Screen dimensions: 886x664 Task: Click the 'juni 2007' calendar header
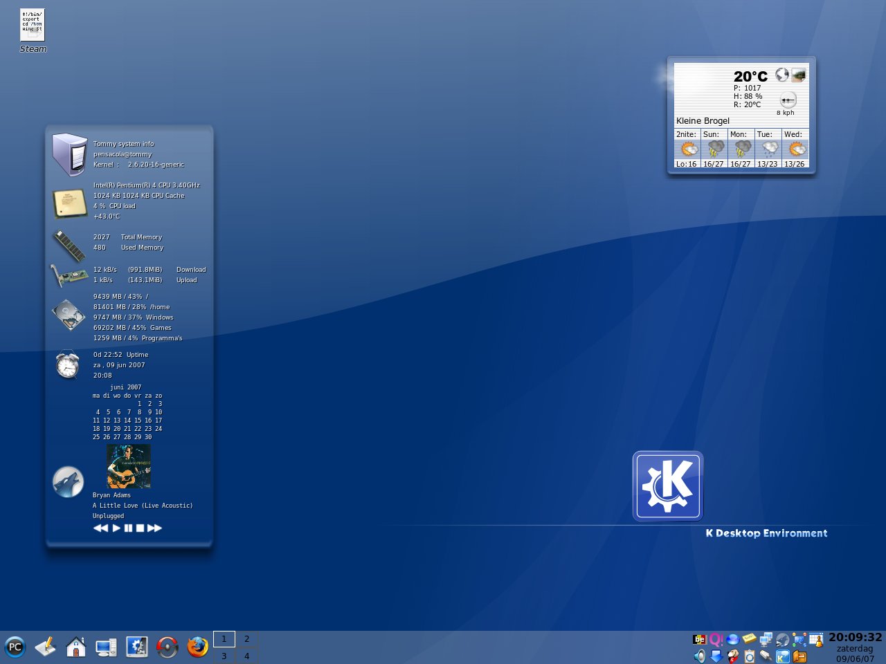point(125,387)
